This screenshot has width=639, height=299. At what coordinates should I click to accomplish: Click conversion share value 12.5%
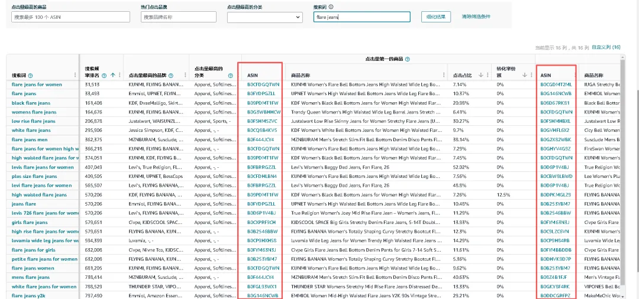click(502, 194)
